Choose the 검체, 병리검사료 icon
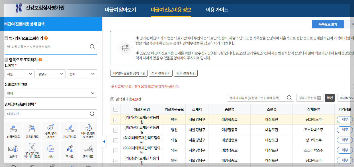This screenshot has width=354, height=167. coord(50,130)
